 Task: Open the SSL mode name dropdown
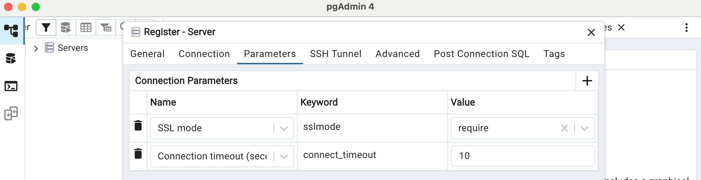pyautogui.click(x=284, y=128)
